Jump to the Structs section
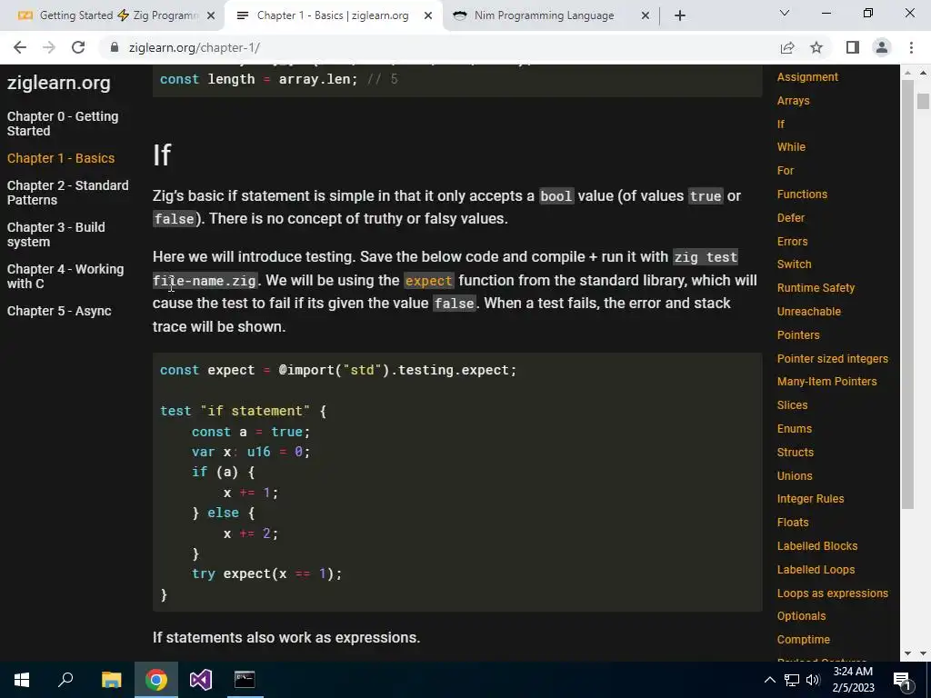Viewport: 931px width, 698px height. [795, 453]
